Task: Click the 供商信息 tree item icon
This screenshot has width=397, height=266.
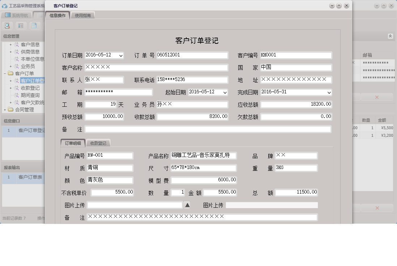Action: point(17,52)
